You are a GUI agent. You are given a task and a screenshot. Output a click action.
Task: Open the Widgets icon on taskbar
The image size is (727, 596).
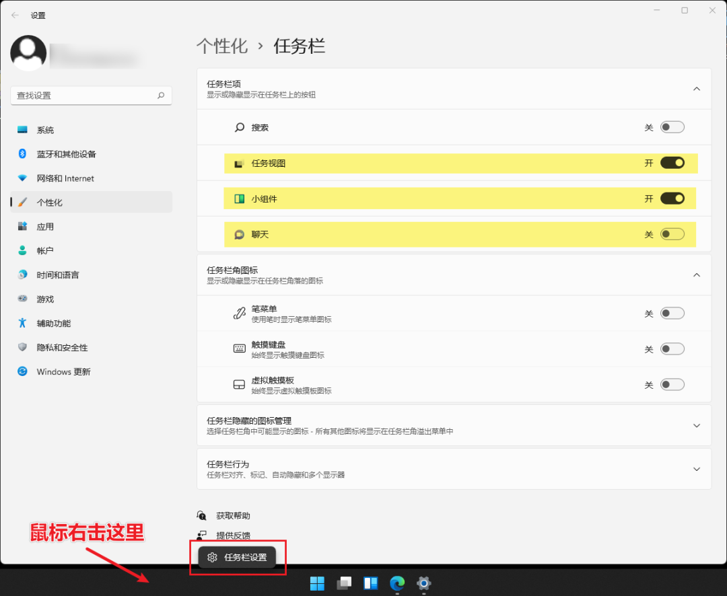[370, 583]
